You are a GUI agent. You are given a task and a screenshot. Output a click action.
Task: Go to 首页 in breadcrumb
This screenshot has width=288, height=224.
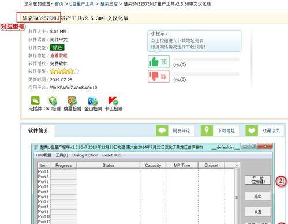pyautogui.click(x=59, y=3)
